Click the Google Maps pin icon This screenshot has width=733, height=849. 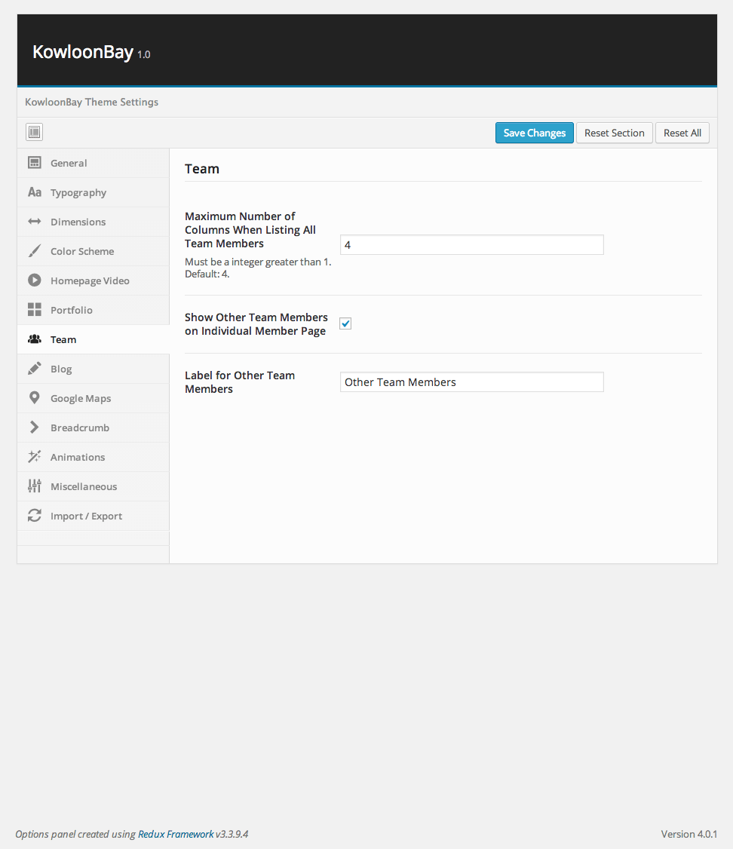(35, 398)
